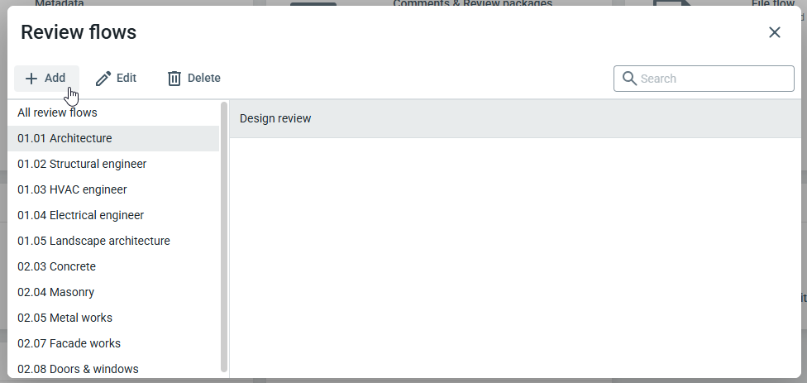The image size is (807, 383).
Task: Click the magnifying glass search icon
Action: point(629,79)
